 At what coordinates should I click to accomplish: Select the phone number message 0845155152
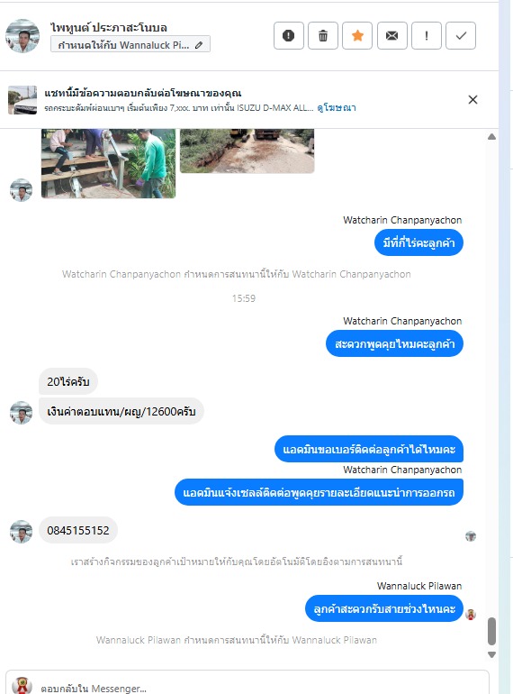click(78, 530)
